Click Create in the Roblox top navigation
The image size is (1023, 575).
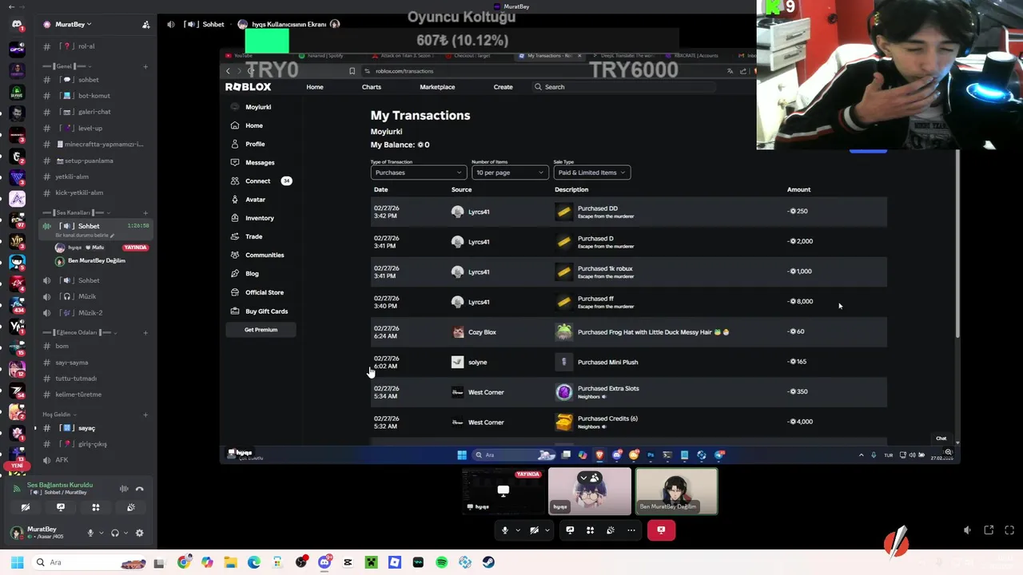click(x=503, y=87)
